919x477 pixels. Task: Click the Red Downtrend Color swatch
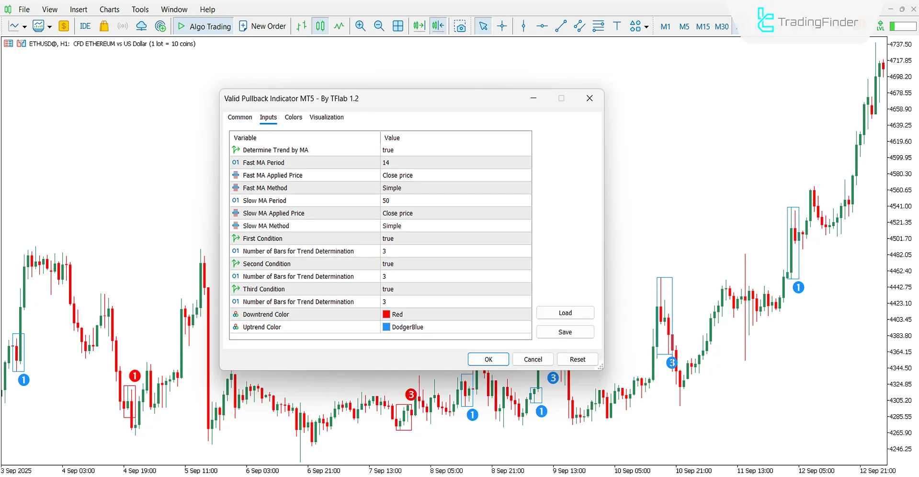386,314
